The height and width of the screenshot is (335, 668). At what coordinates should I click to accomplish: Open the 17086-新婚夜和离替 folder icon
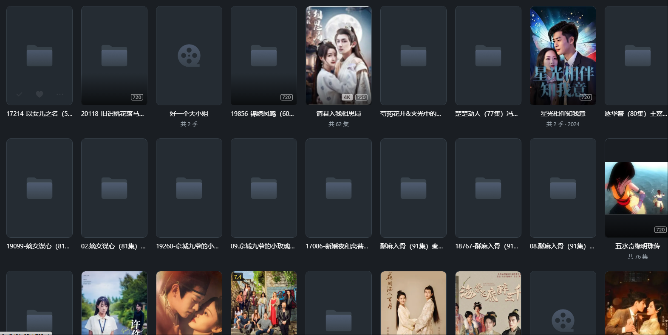click(339, 188)
